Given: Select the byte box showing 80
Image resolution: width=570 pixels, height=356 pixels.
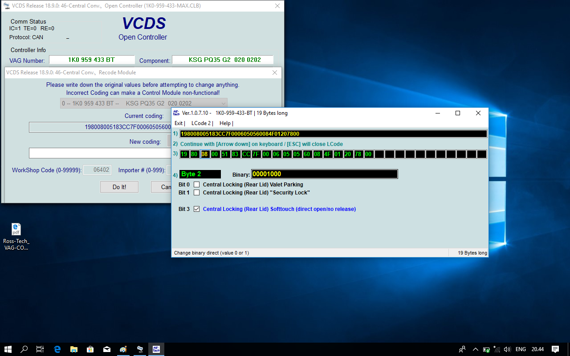Looking at the screenshot, I should coord(195,154).
